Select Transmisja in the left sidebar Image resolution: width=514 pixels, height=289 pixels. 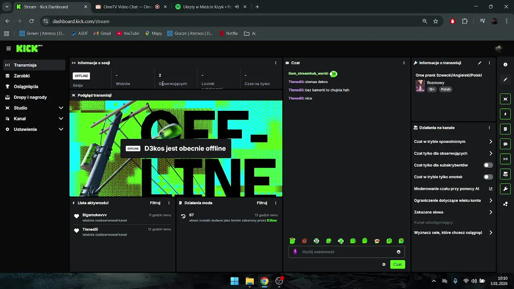coord(34,65)
